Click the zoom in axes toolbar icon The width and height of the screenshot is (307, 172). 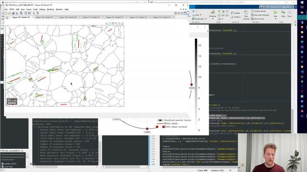116,23
